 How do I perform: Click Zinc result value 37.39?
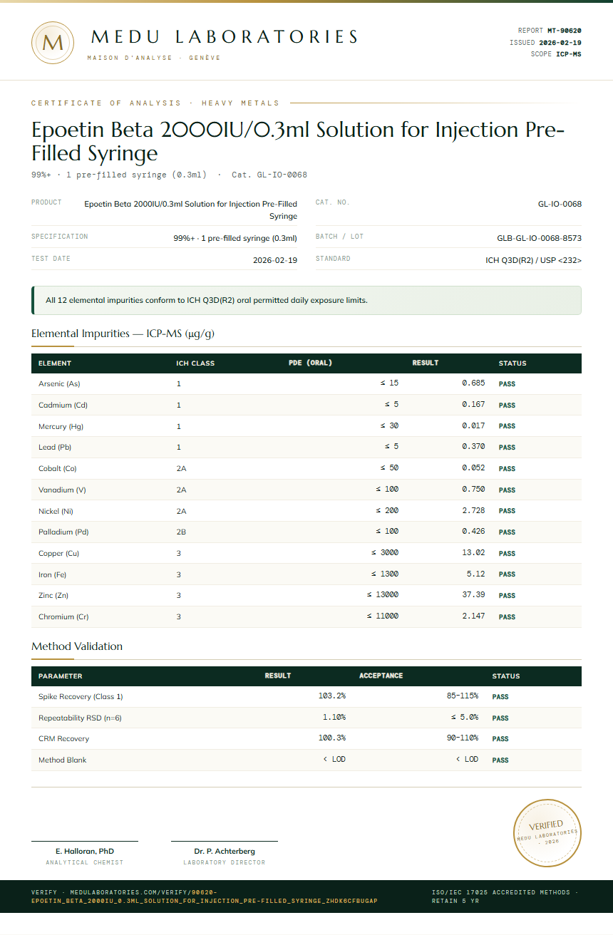[473, 594]
